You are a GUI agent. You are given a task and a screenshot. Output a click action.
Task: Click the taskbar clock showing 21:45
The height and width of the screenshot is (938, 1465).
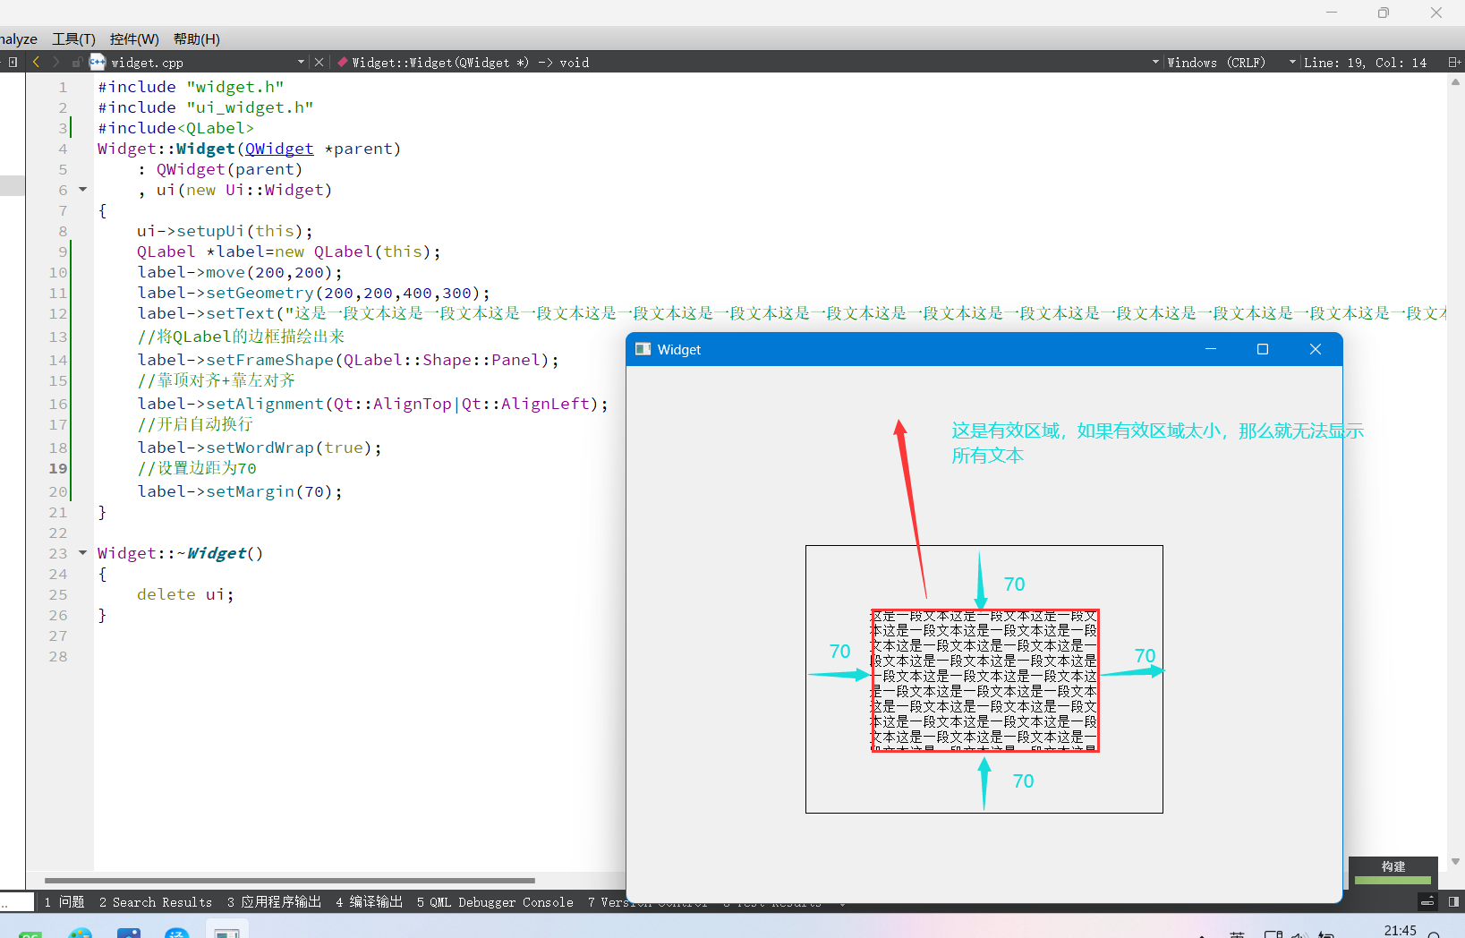point(1400,931)
